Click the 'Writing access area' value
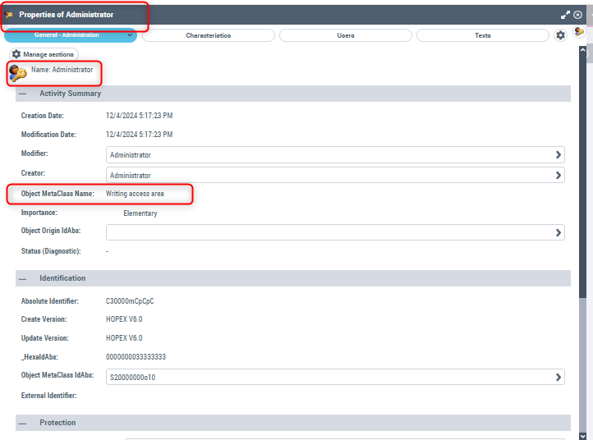The image size is (593, 440). point(135,194)
